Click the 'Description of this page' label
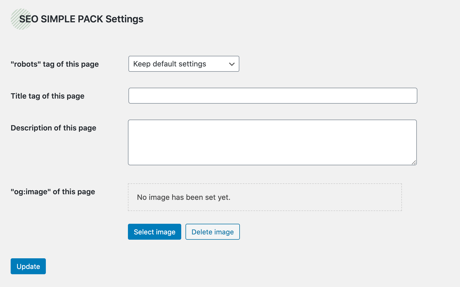The width and height of the screenshot is (460, 287). coord(53,128)
